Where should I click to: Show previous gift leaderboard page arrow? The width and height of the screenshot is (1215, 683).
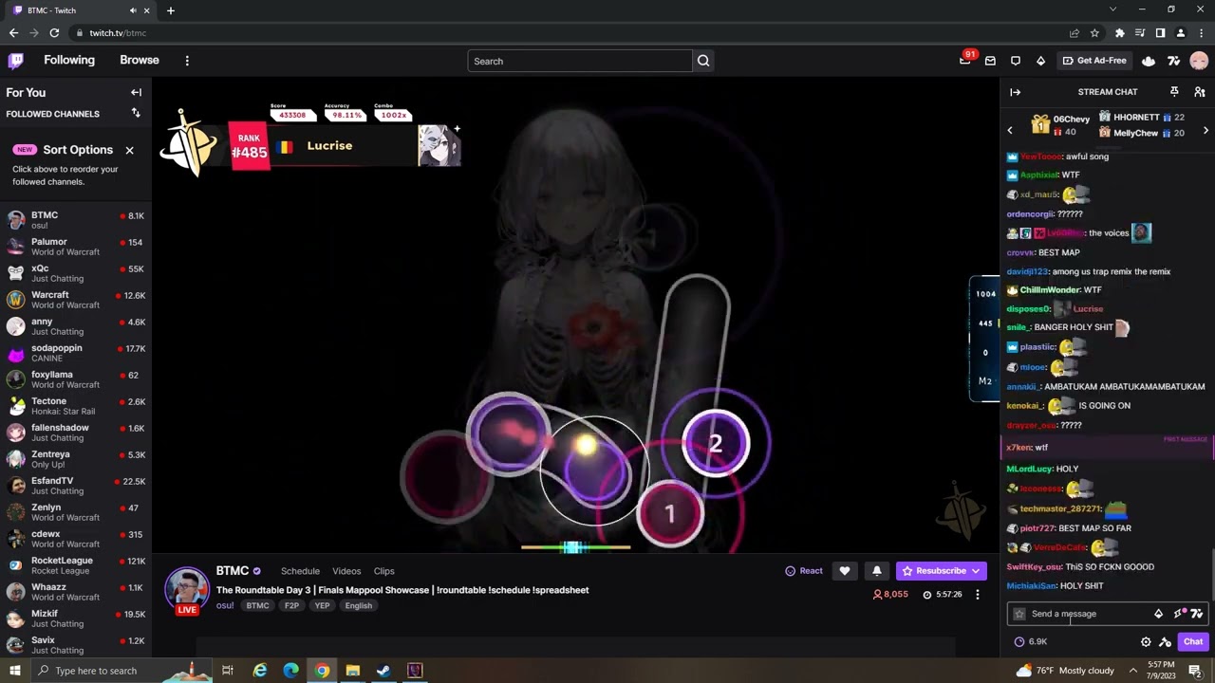point(1010,130)
